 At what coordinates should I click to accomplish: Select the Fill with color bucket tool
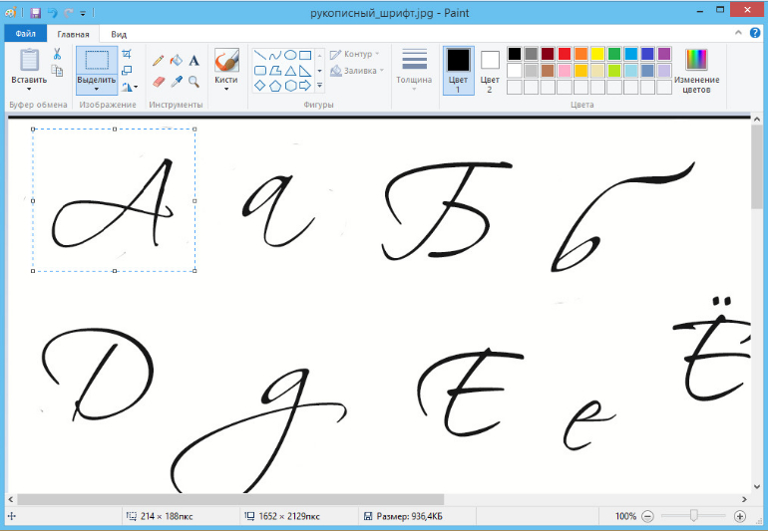coord(177,60)
